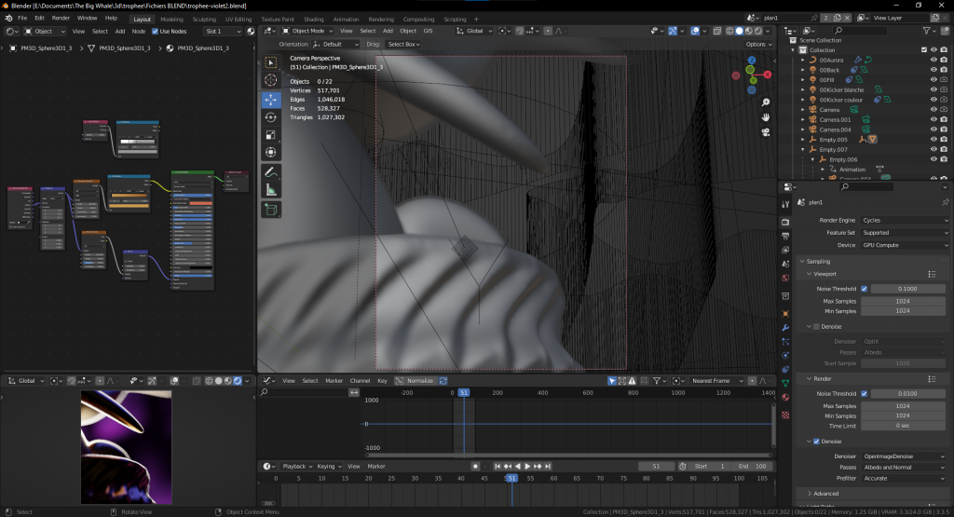Pick the Annotate tool

[x=270, y=171]
